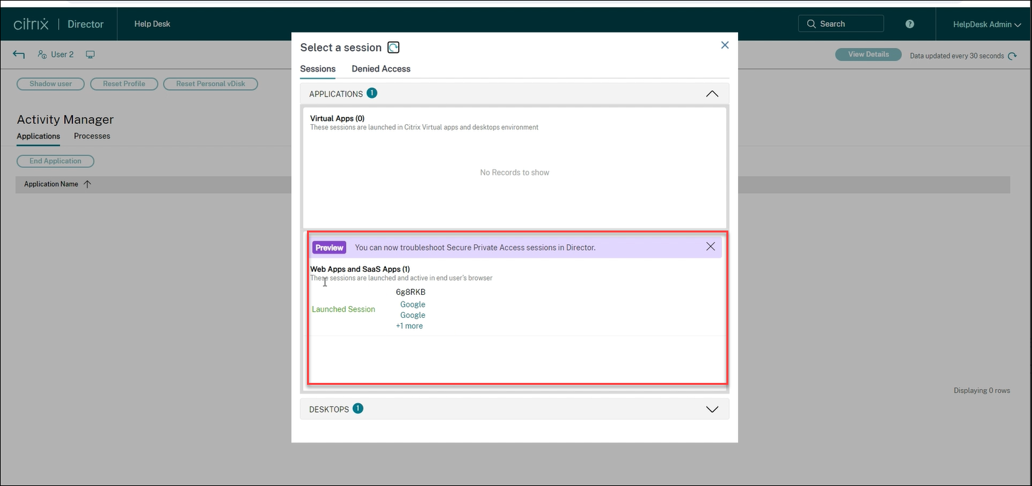Viewport: 1032px width, 486px height.
Task: Refresh the Select a session dialog
Action: point(393,47)
